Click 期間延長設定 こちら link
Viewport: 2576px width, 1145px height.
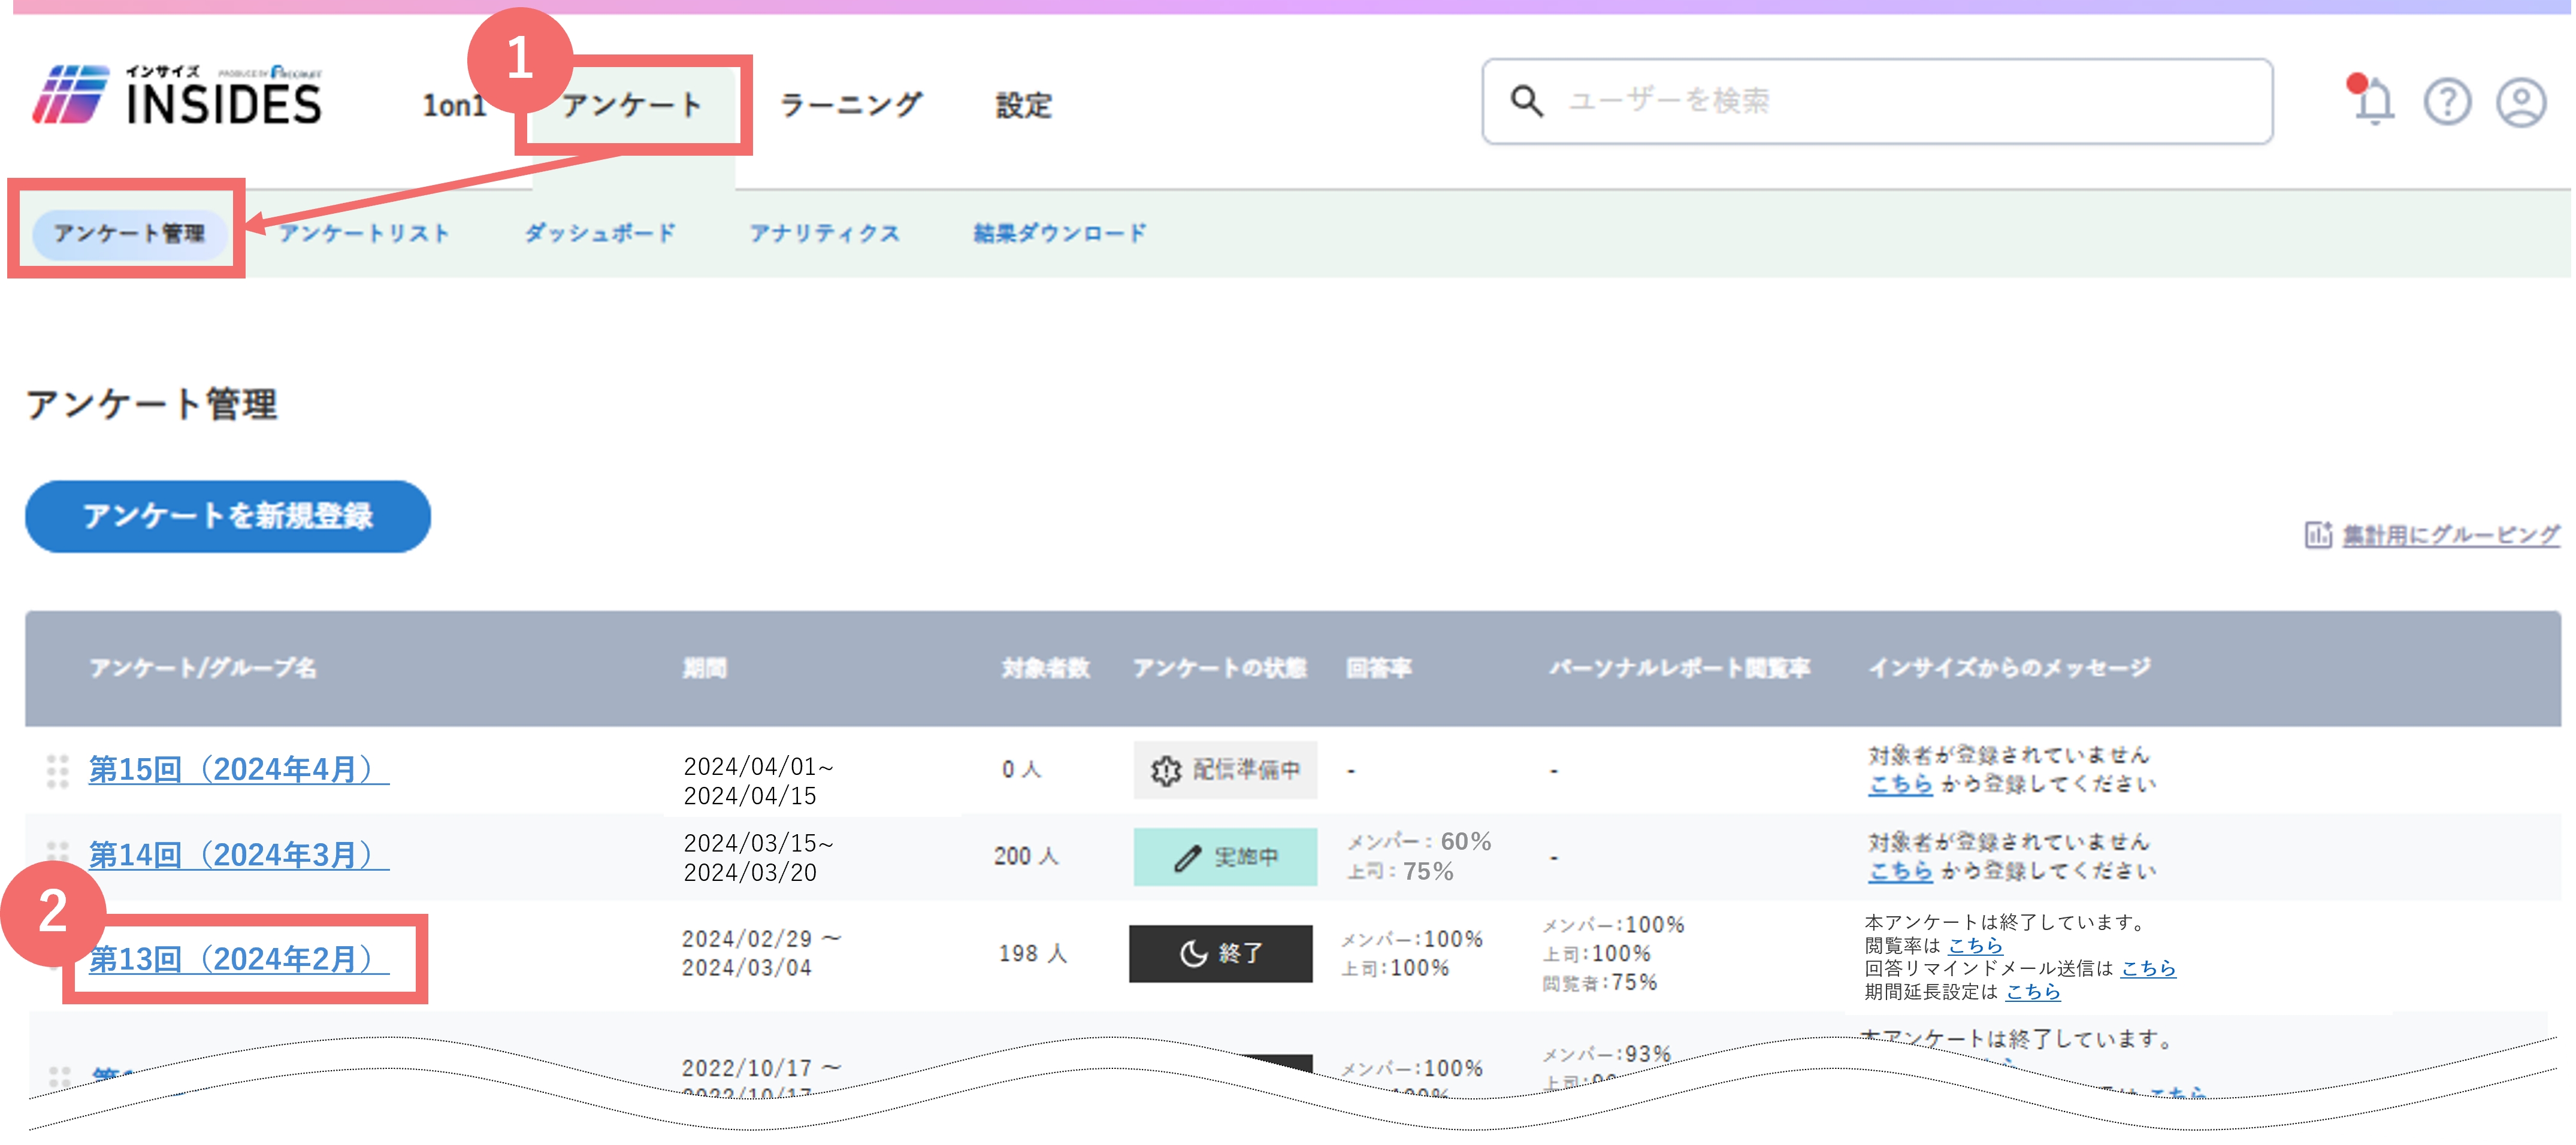click(x=2033, y=991)
